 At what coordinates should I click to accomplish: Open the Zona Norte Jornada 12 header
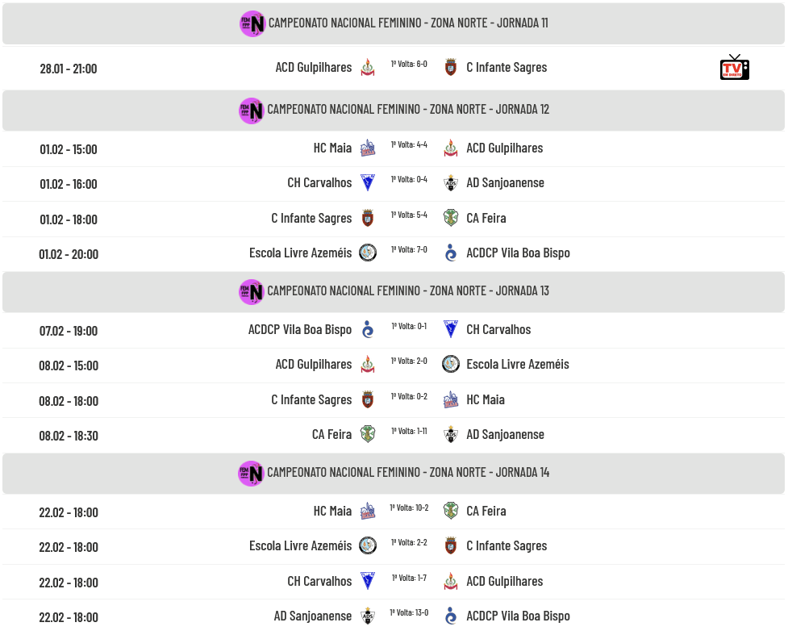[x=407, y=110]
